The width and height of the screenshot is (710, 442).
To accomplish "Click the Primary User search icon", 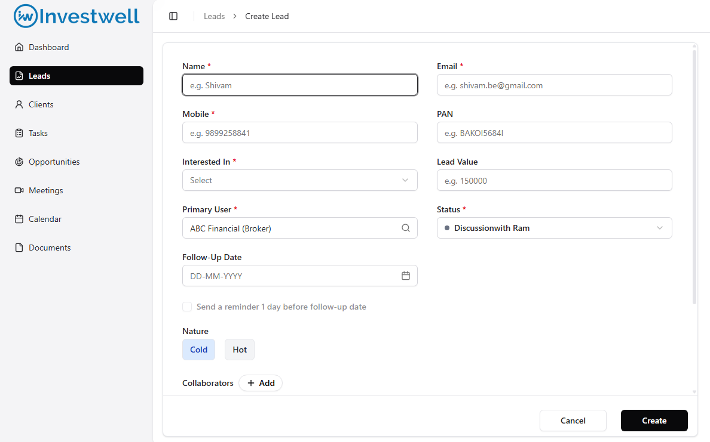I will (x=406, y=228).
